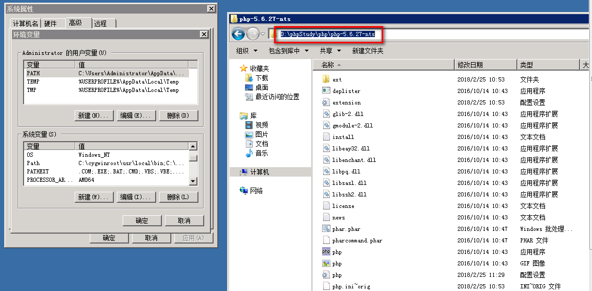
Task: Open the 共享 dropdown menu
Action: [x=330, y=51]
